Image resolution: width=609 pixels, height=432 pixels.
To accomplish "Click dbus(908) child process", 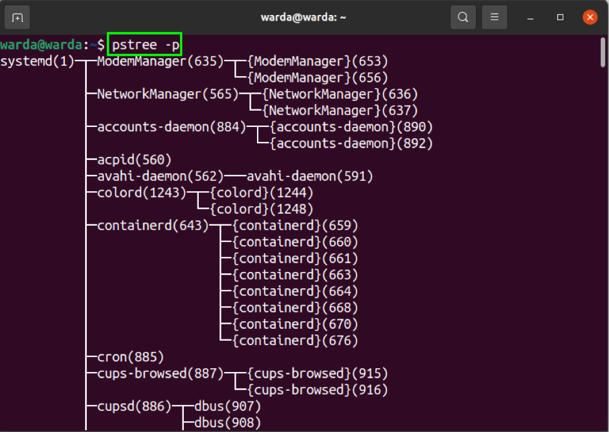I will click(x=228, y=423).
